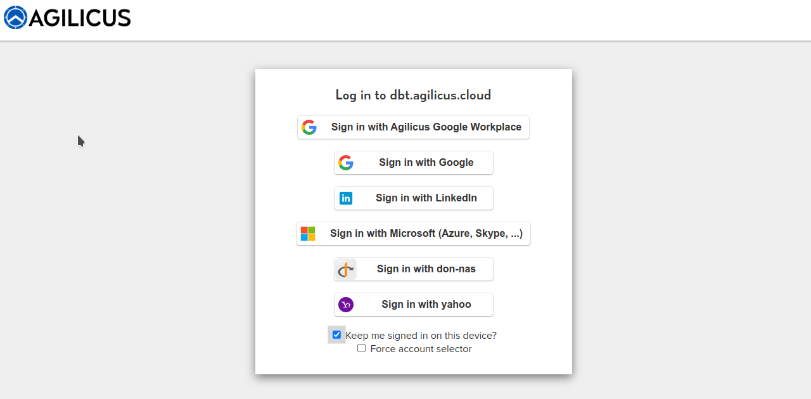Screen dimensions: 811x399
Task: Click the AGILICUS wordmark in the header
Action: pos(80,18)
